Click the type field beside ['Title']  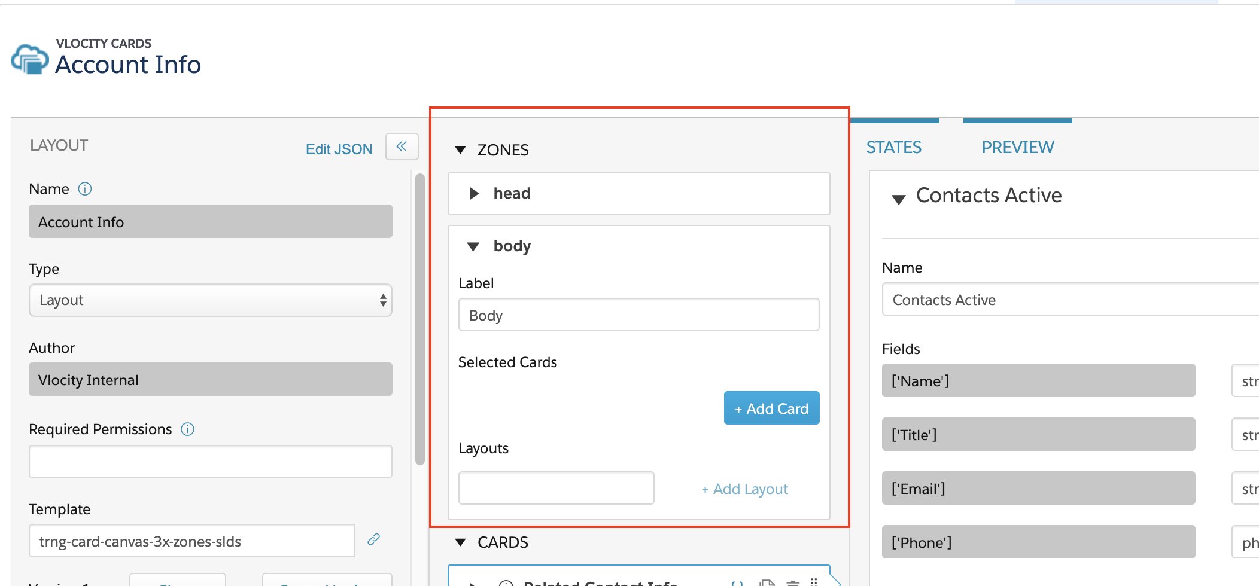pyautogui.click(x=1245, y=434)
